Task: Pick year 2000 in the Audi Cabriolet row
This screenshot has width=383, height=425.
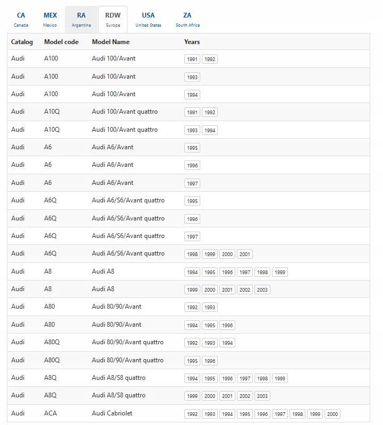Action: (x=333, y=414)
